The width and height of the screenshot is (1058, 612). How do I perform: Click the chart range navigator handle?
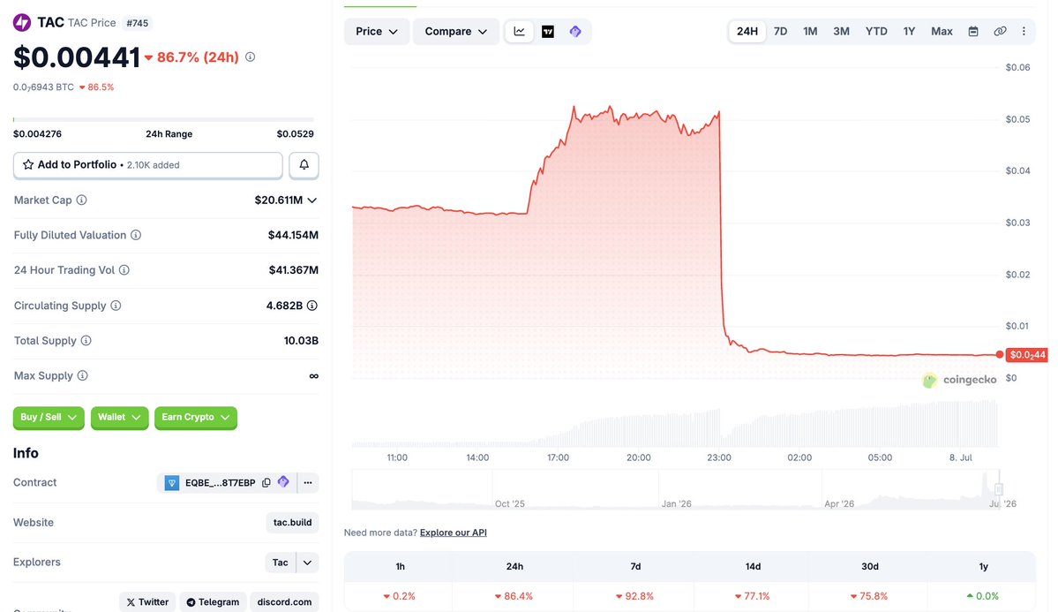pyautogui.click(x=999, y=489)
